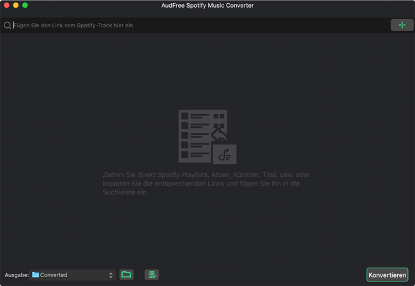This screenshot has width=415, height=286.
Task: Show converted history list icon
Action: click(x=152, y=275)
